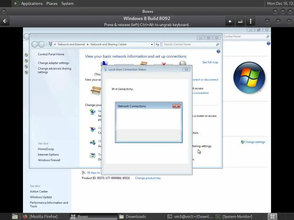This screenshot has height=220, width=294.
Task: Open Internet Options link
Action: (x=48, y=154)
